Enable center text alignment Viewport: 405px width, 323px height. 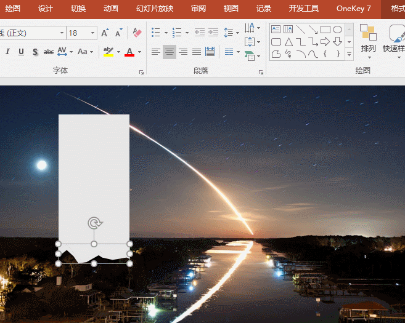(x=169, y=52)
